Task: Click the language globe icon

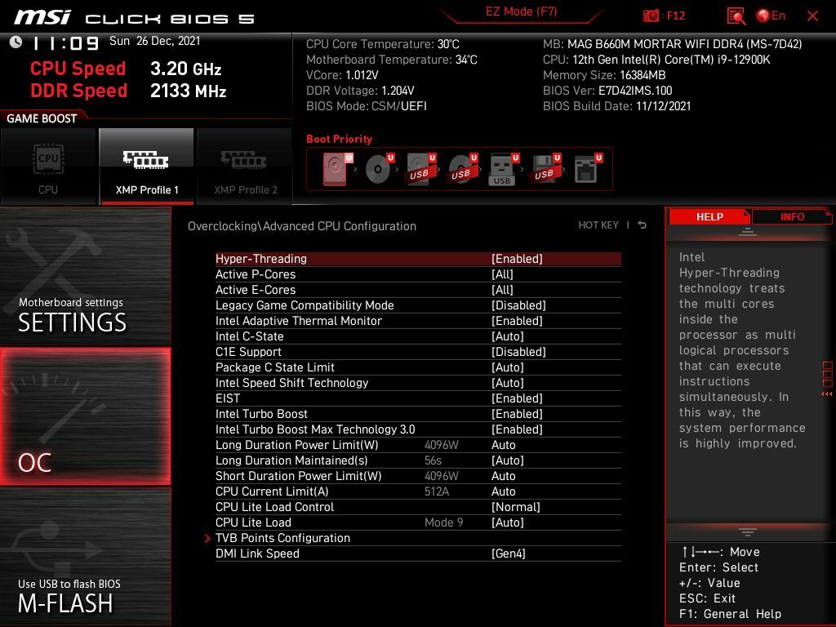Action: click(x=763, y=16)
